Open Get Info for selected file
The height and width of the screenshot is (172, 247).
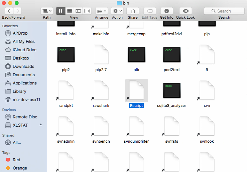pyautogui.click(x=166, y=11)
